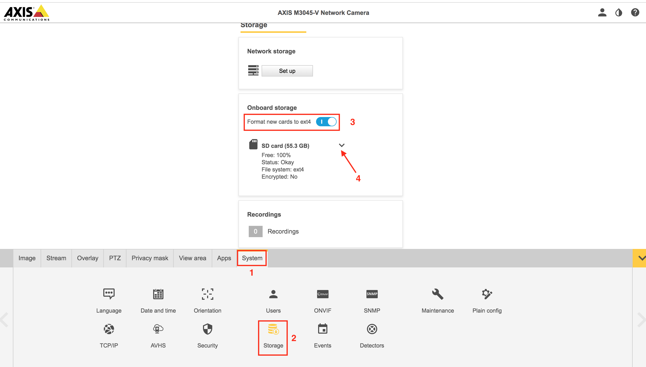The height and width of the screenshot is (367, 646).
Task: Click the recordings count badge showing 0
Action: 256,231
